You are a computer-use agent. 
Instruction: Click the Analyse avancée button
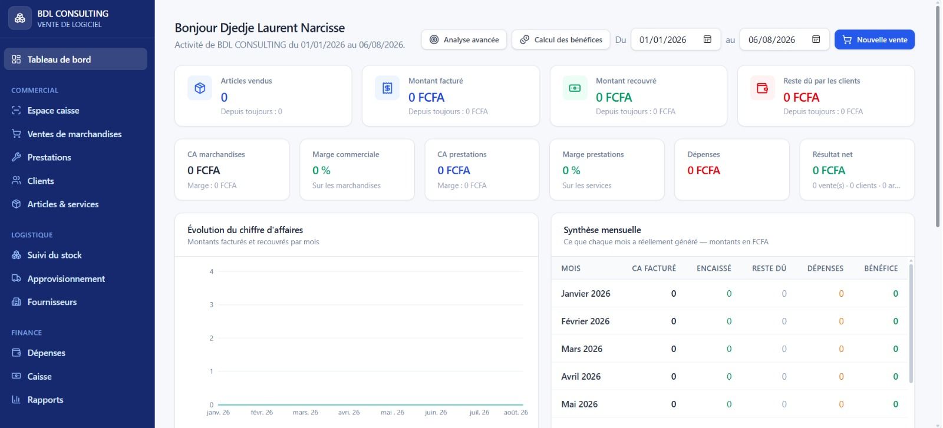tap(464, 39)
